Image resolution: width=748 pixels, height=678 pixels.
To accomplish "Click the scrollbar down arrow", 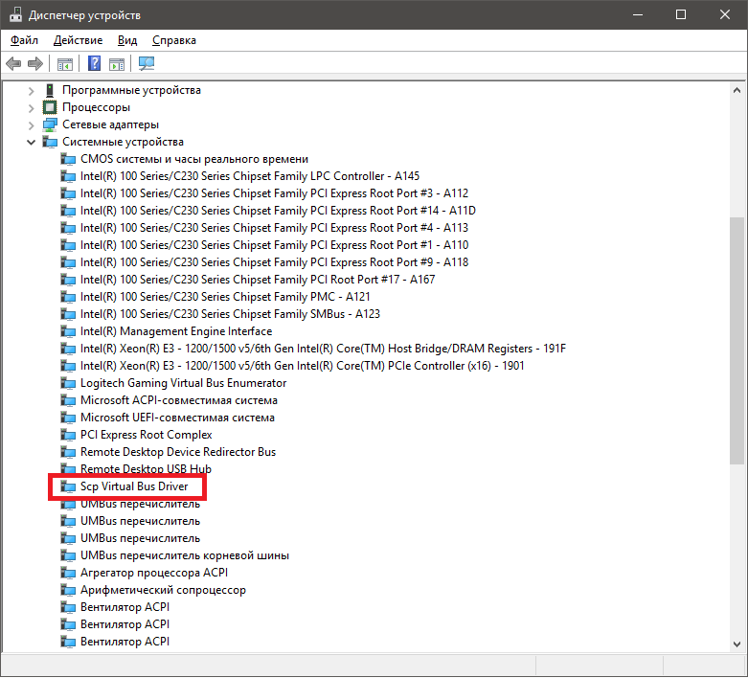I will 737,644.
